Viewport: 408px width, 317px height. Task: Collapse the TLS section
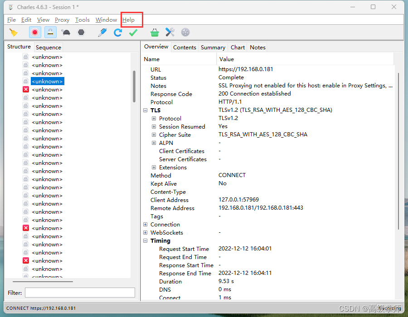pyautogui.click(x=145, y=110)
